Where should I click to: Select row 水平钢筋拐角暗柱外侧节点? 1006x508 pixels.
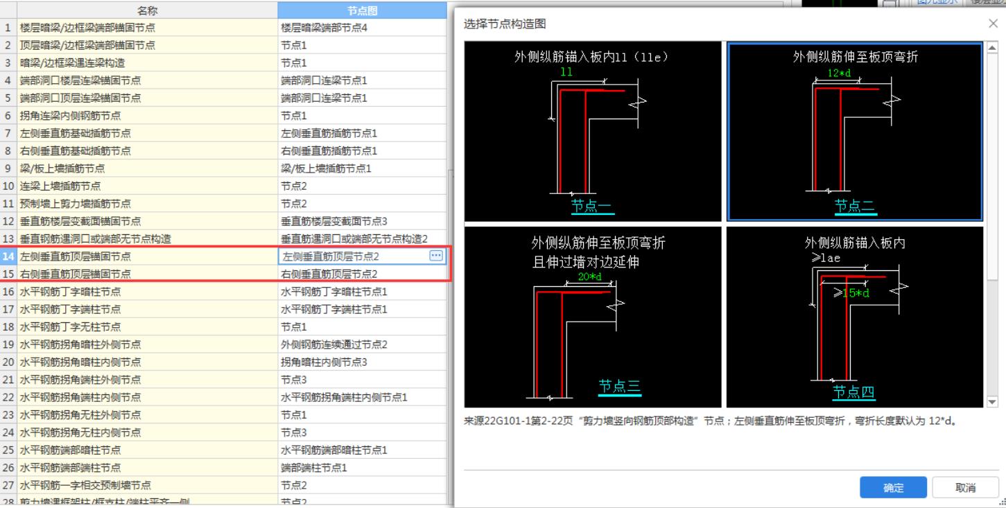(147, 344)
